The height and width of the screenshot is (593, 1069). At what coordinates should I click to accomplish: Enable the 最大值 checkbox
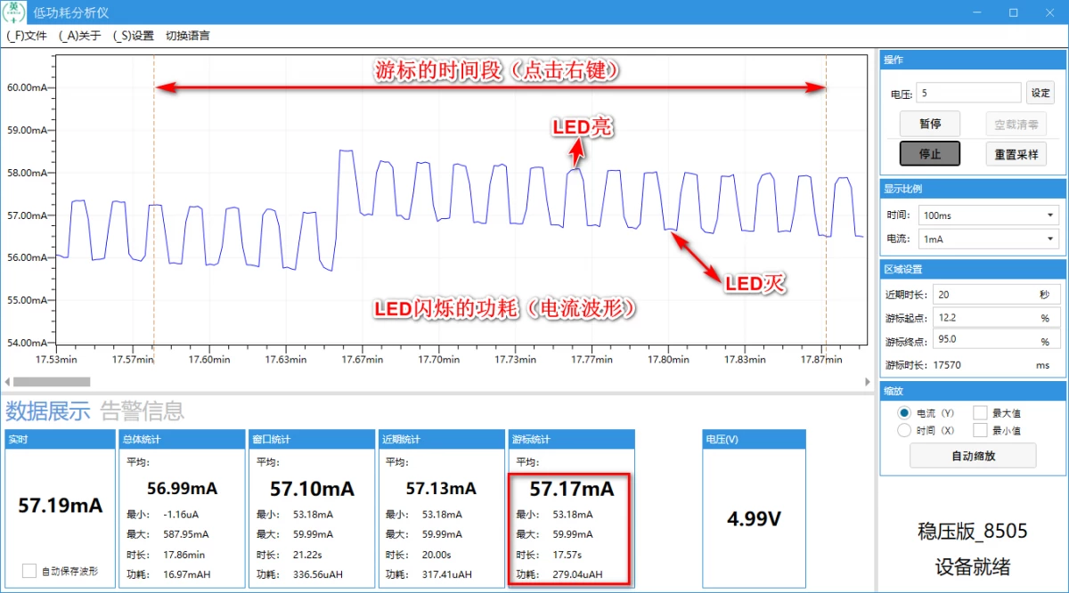tap(980, 413)
